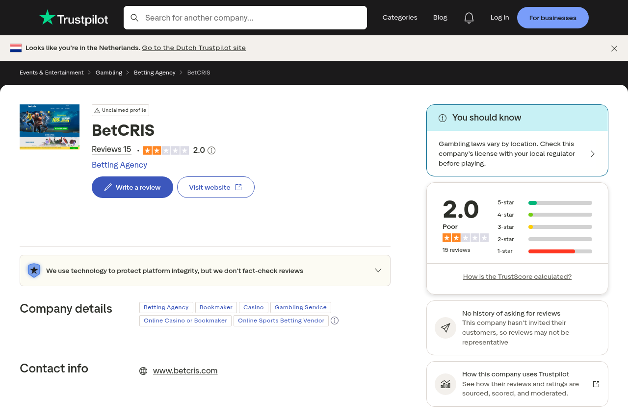Click Log in
The image size is (628, 420).
coord(499,18)
